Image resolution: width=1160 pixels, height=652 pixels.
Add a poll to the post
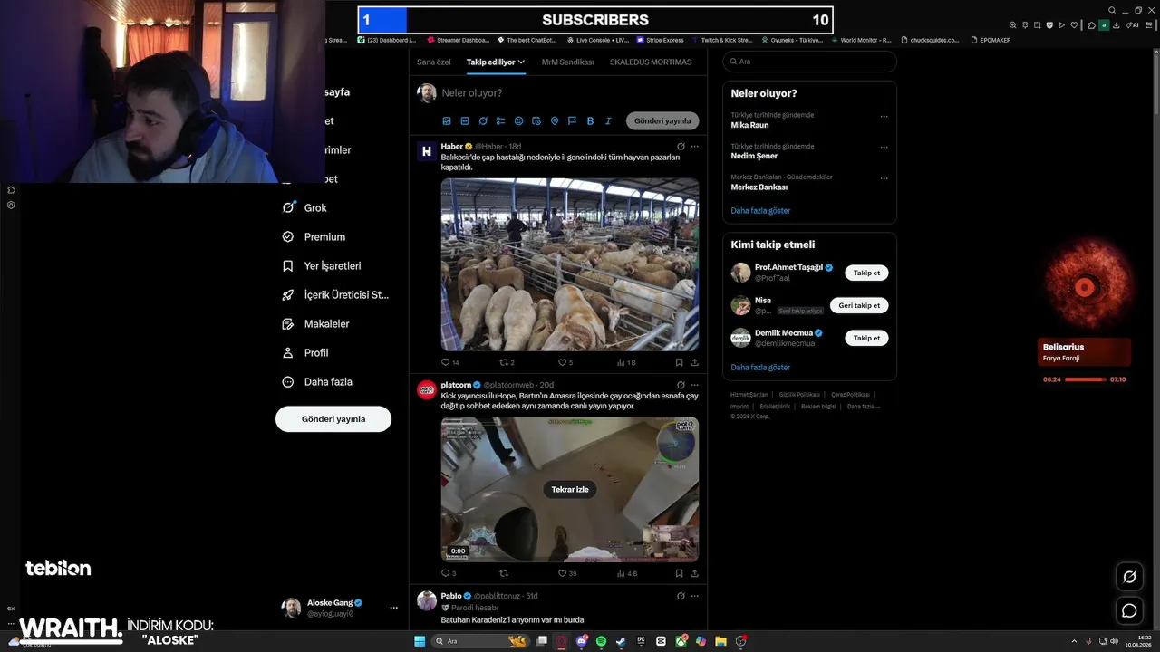click(x=500, y=120)
